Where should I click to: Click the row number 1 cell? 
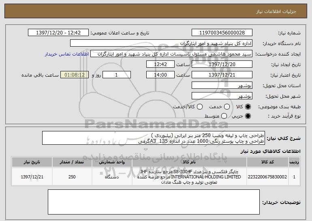click(x=294, y=177)
